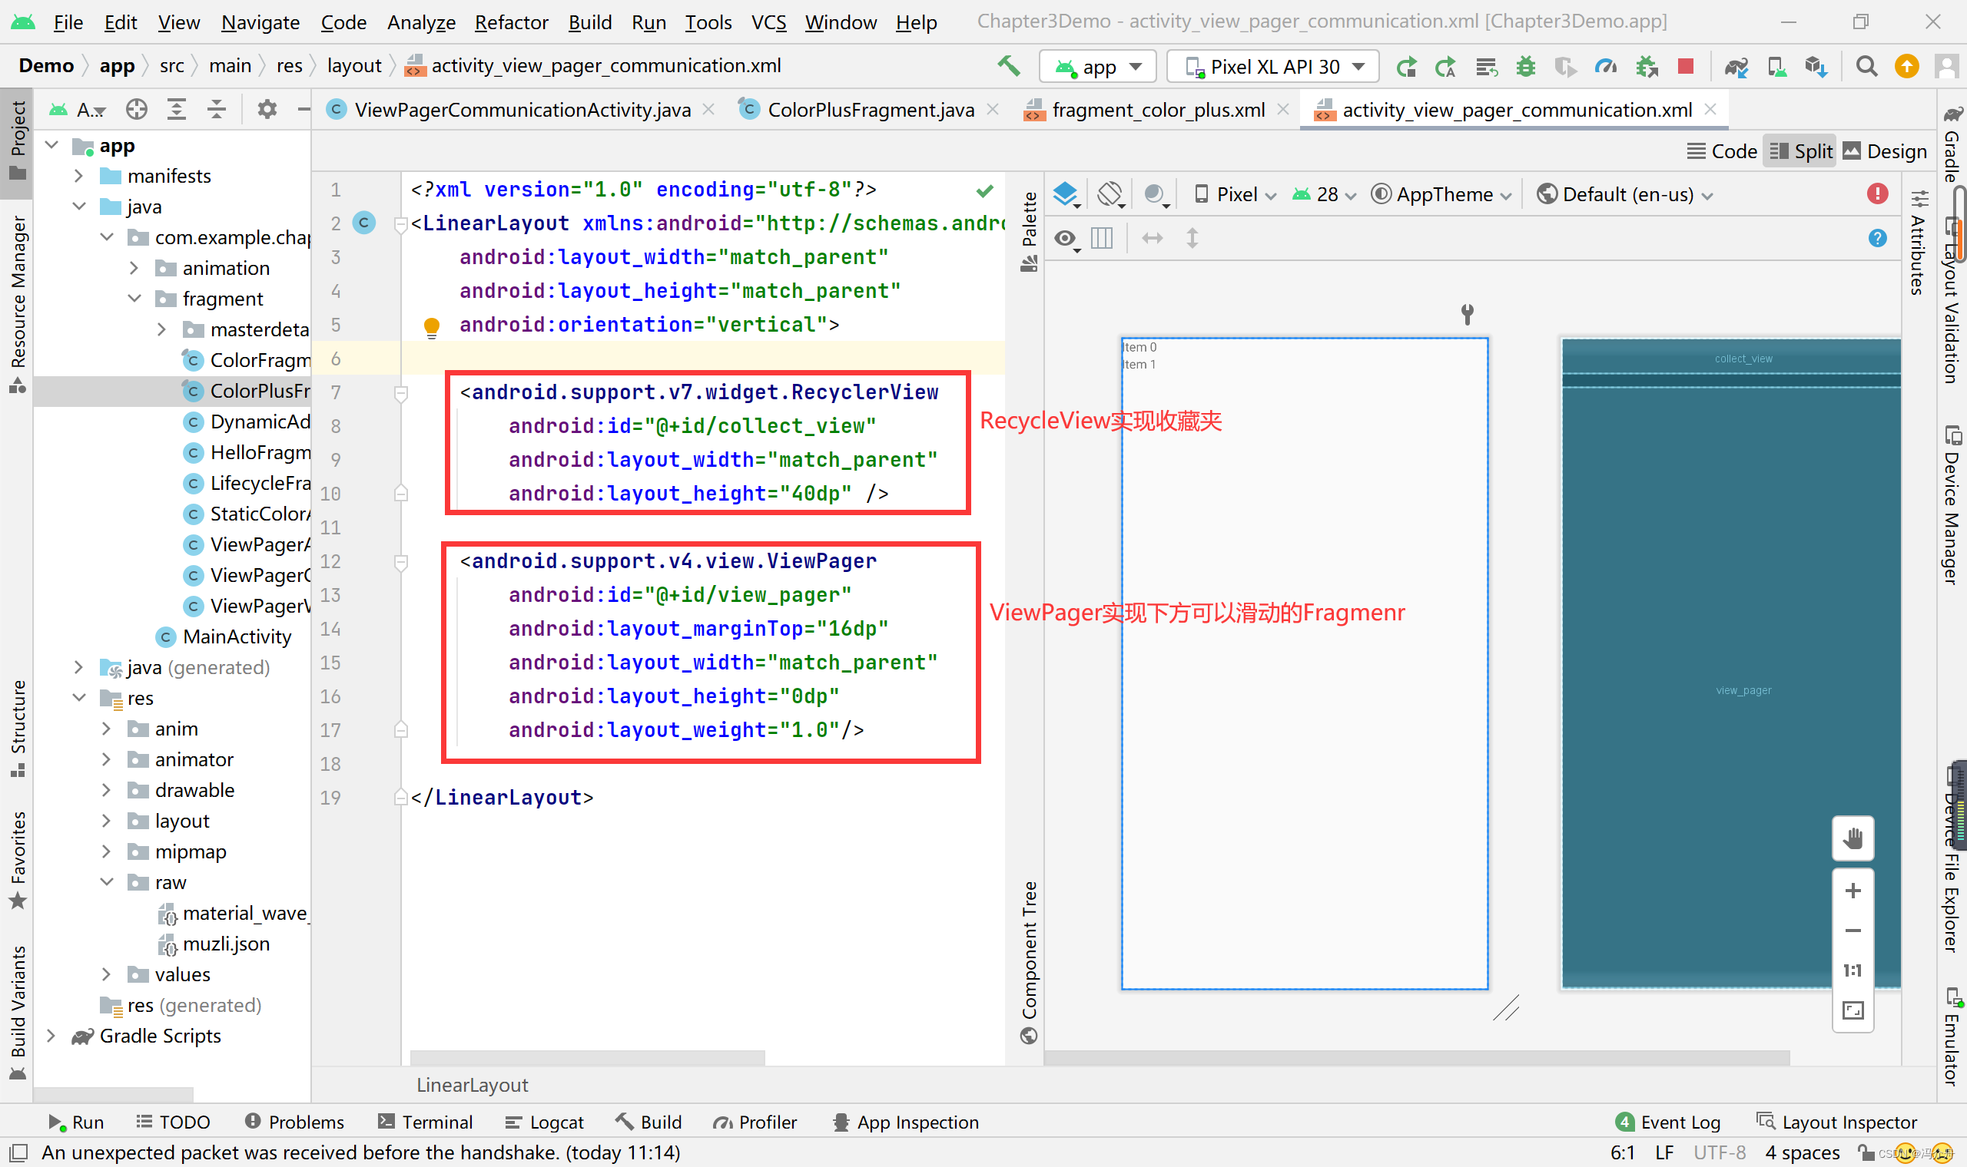Open the Logcat tool window
The width and height of the screenshot is (1967, 1167).
pos(545,1122)
